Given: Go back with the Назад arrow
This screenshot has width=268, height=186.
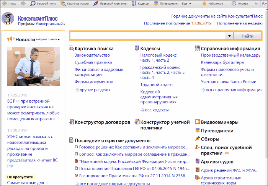Looking at the screenshot, I should pos(4,3).
